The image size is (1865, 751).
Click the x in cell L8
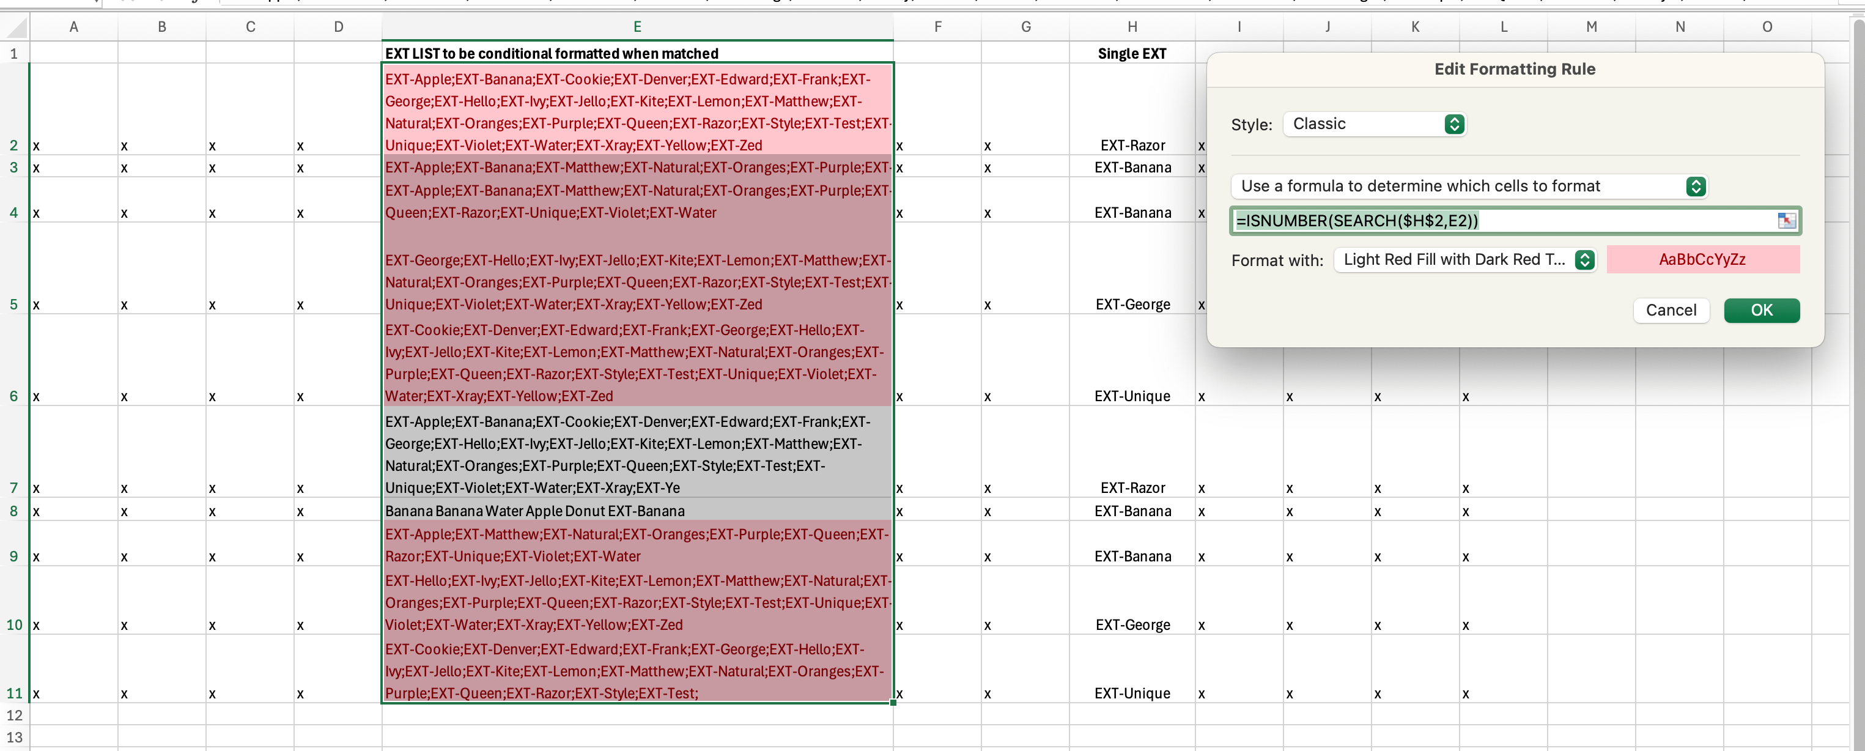1465,511
